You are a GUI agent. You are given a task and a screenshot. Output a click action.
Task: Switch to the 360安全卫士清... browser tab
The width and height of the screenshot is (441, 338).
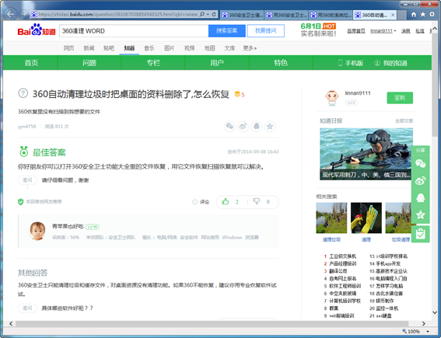pos(242,15)
